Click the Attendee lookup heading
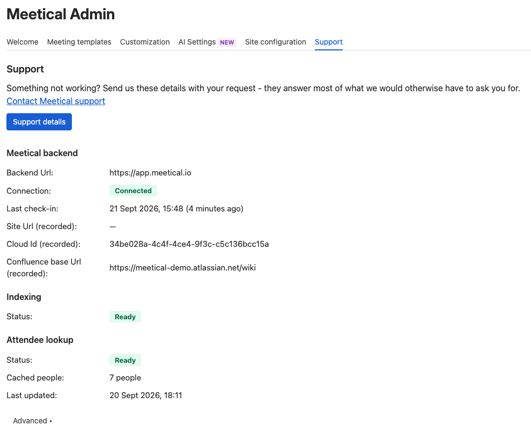 [x=40, y=340]
